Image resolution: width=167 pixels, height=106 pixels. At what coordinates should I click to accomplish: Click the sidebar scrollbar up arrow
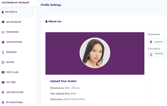pyautogui.click(x=35, y=8)
